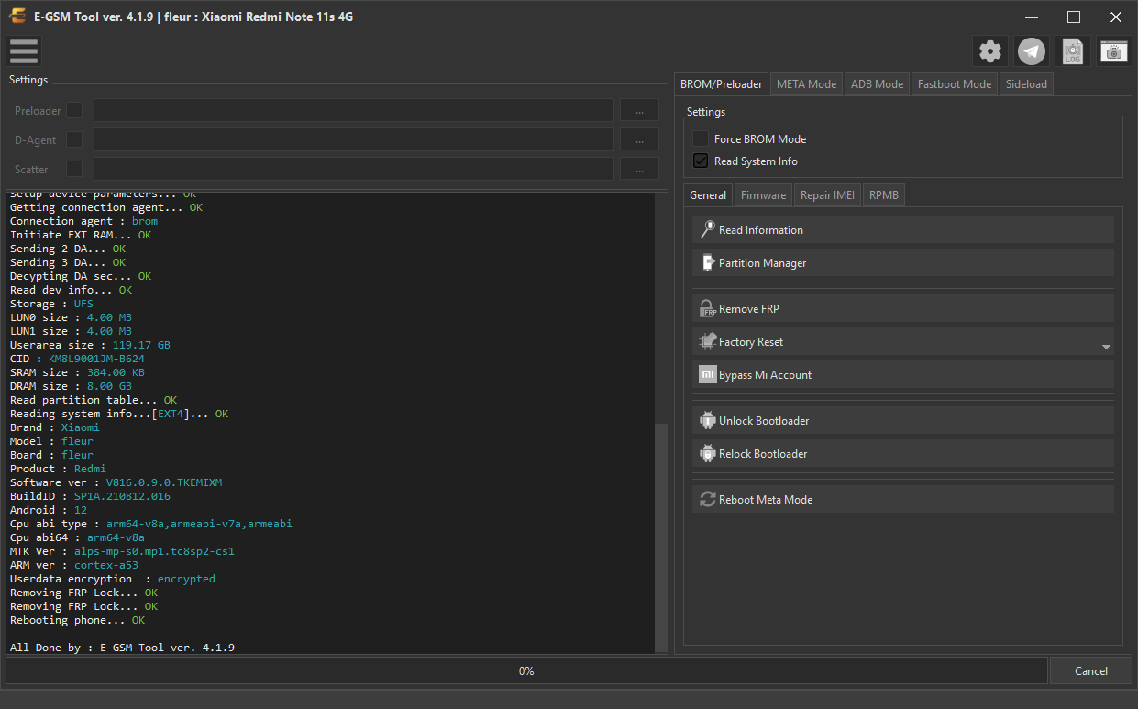
Task: Browse for D-Agent file with ellipsis button
Action: point(639,139)
